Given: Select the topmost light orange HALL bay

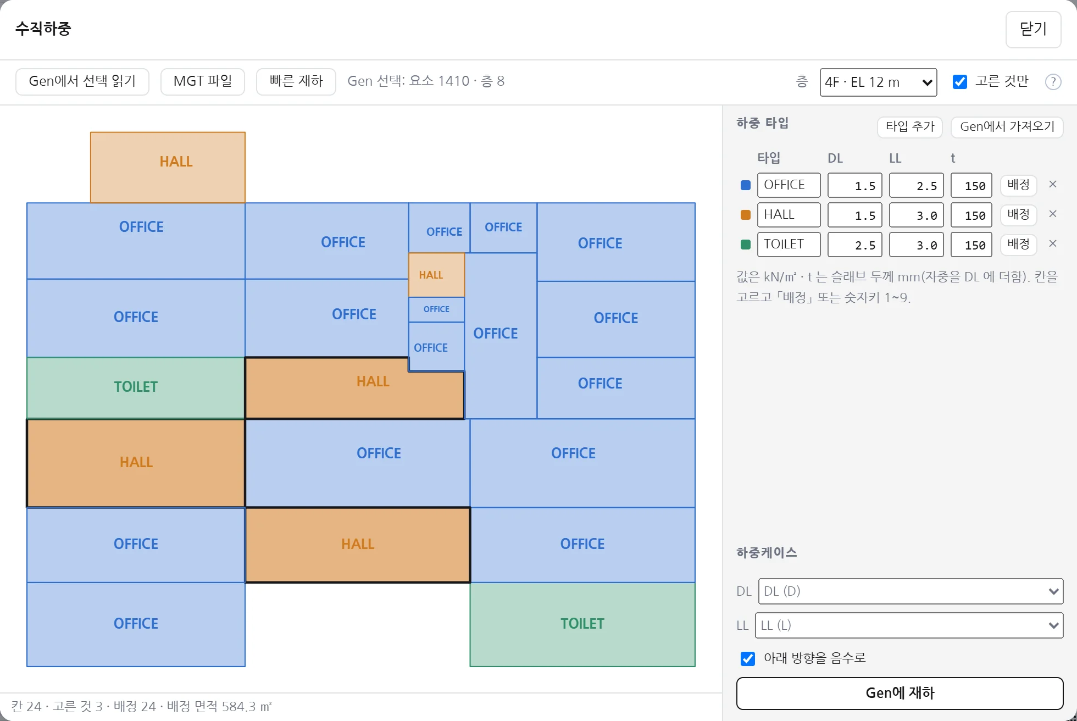Looking at the screenshot, I should point(168,168).
